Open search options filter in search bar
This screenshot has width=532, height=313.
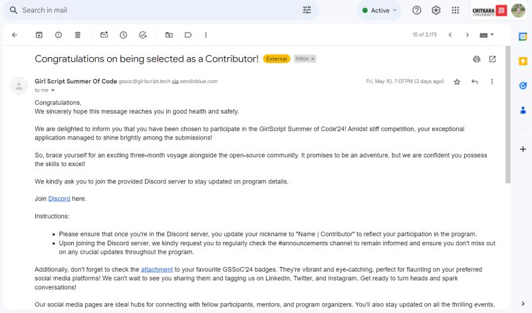pos(307,10)
